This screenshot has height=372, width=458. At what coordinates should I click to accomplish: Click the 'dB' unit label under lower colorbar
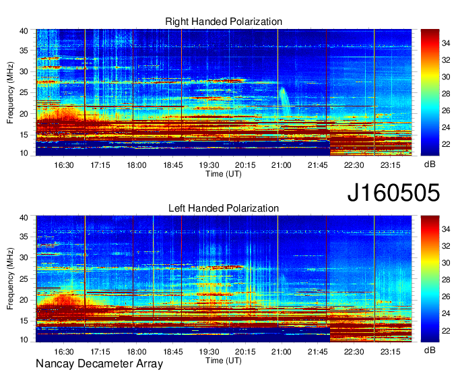tap(430, 350)
